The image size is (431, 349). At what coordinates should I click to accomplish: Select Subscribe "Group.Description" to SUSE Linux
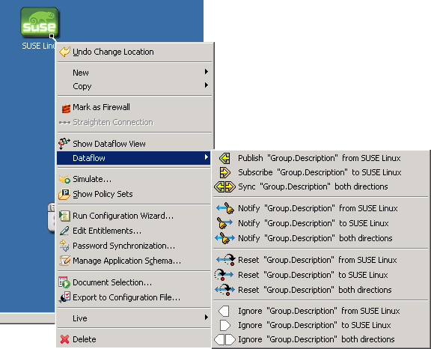pos(321,173)
